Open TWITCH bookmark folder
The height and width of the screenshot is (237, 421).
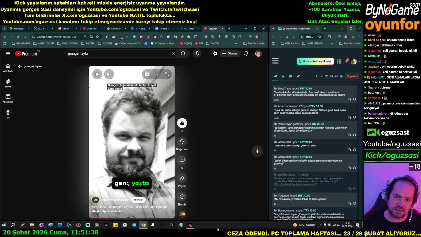[212, 43]
